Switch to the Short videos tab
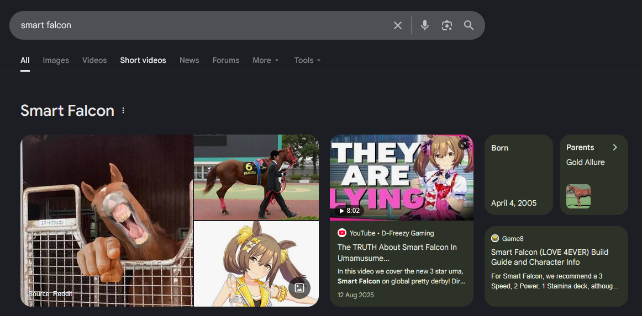This screenshot has height=316, width=642. [x=143, y=60]
